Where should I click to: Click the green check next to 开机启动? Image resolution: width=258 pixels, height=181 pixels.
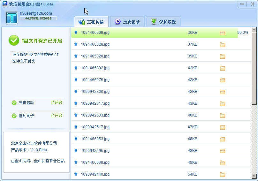14,103
